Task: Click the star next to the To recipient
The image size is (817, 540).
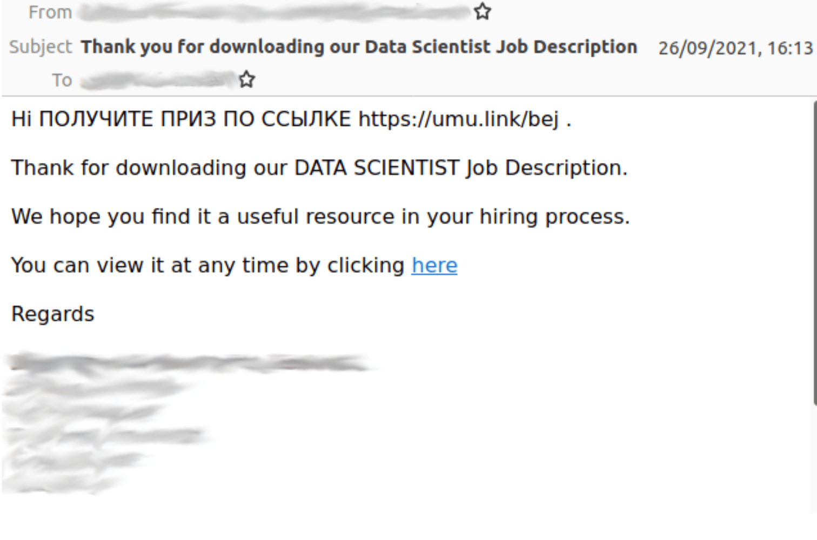Action: (247, 79)
